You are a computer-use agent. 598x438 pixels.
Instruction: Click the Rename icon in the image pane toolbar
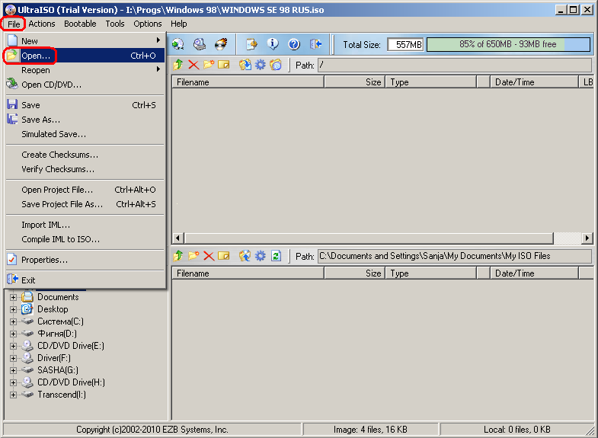(224, 65)
